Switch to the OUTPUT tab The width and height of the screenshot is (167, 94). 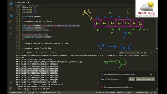(x=29, y=53)
